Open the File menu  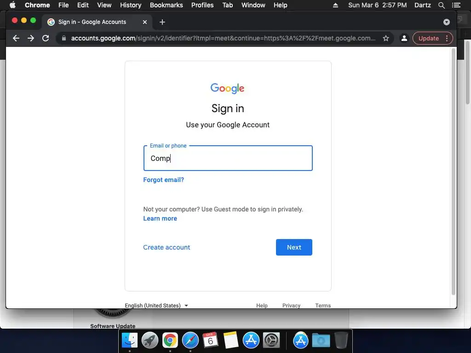63,5
